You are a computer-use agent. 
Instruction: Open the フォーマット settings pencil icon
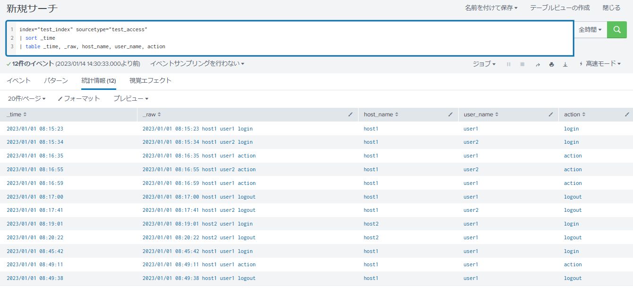tap(60, 98)
